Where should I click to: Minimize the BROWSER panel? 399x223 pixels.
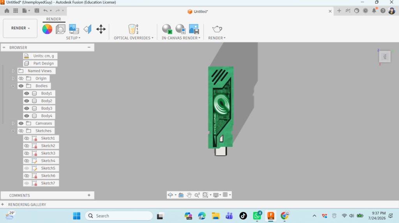(x=89, y=47)
